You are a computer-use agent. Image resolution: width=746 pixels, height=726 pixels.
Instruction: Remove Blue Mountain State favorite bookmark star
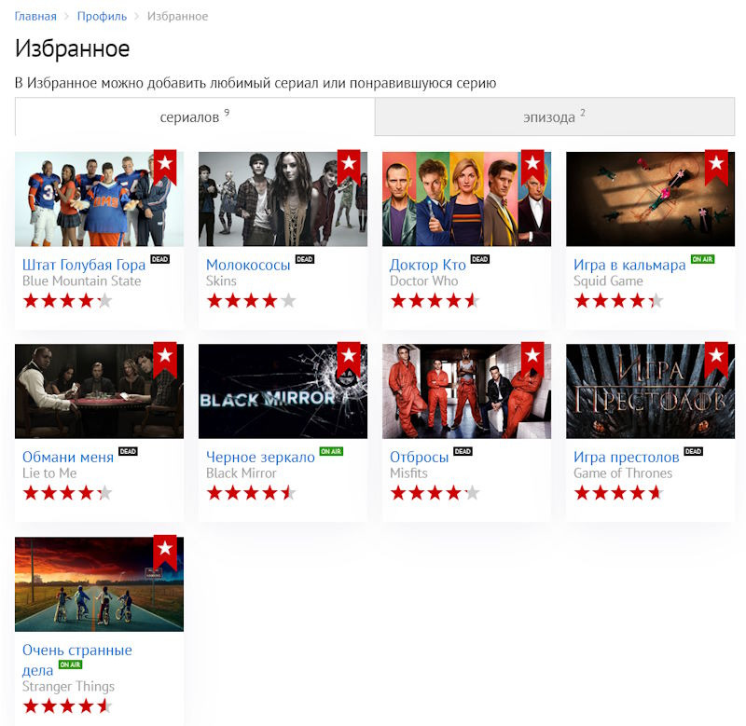click(x=165, y=167)
